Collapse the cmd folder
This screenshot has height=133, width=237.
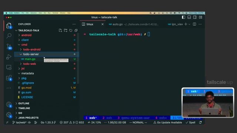(19, 45)
